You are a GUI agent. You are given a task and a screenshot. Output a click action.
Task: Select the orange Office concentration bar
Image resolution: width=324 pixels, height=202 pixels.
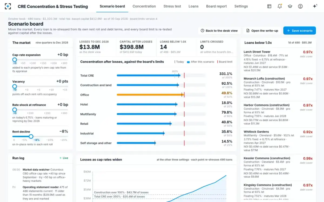point(150,95)
